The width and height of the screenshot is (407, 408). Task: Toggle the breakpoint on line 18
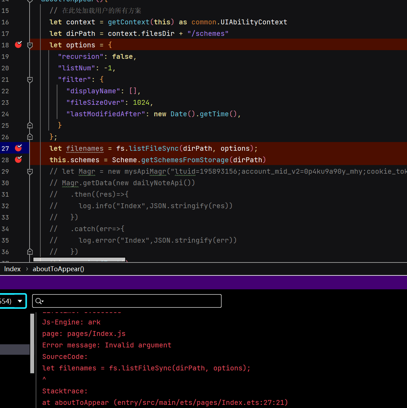point(18,45)
